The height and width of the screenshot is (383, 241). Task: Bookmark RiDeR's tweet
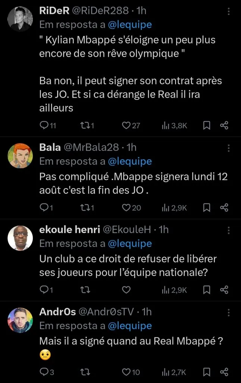[x=206, y=126]
